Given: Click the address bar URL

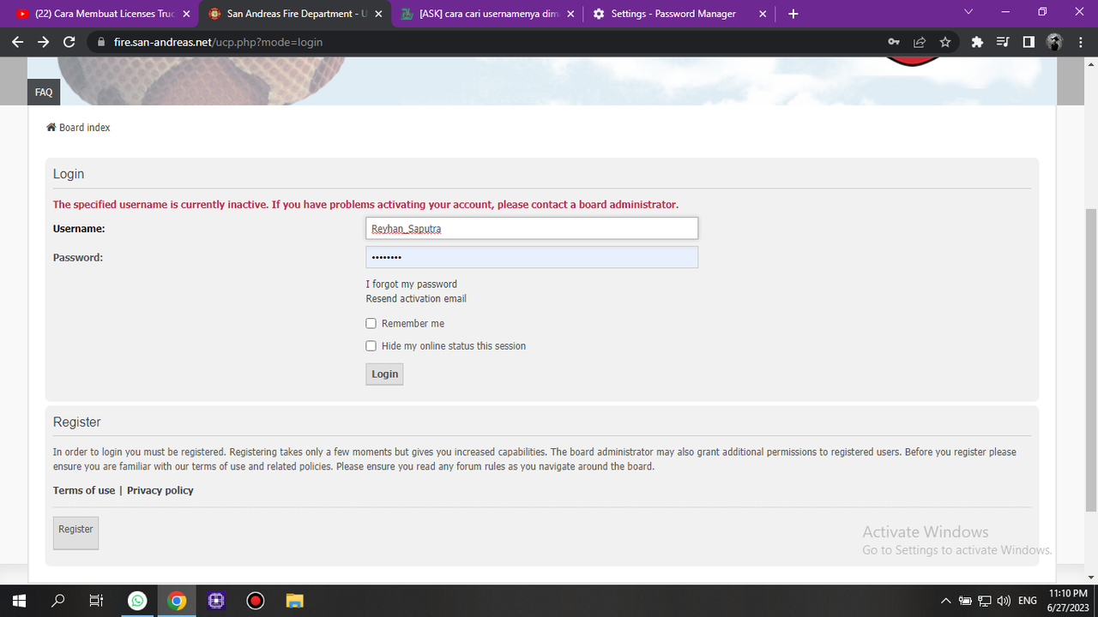Looking at the screenshot, I should coord(218,42).
